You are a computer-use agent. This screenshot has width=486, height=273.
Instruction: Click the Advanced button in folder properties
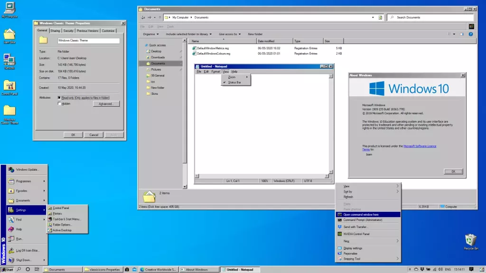106,103
